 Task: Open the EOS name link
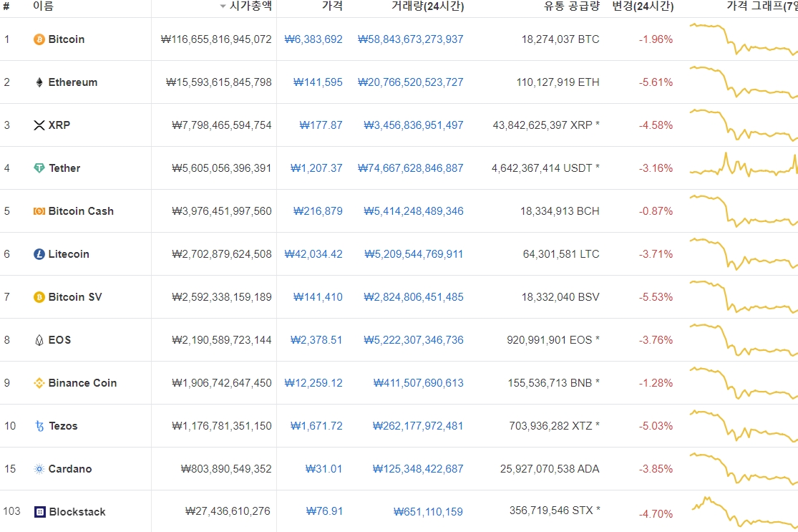pos(59,340)
